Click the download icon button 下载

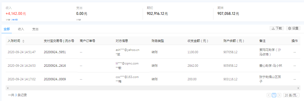[277, 28]
